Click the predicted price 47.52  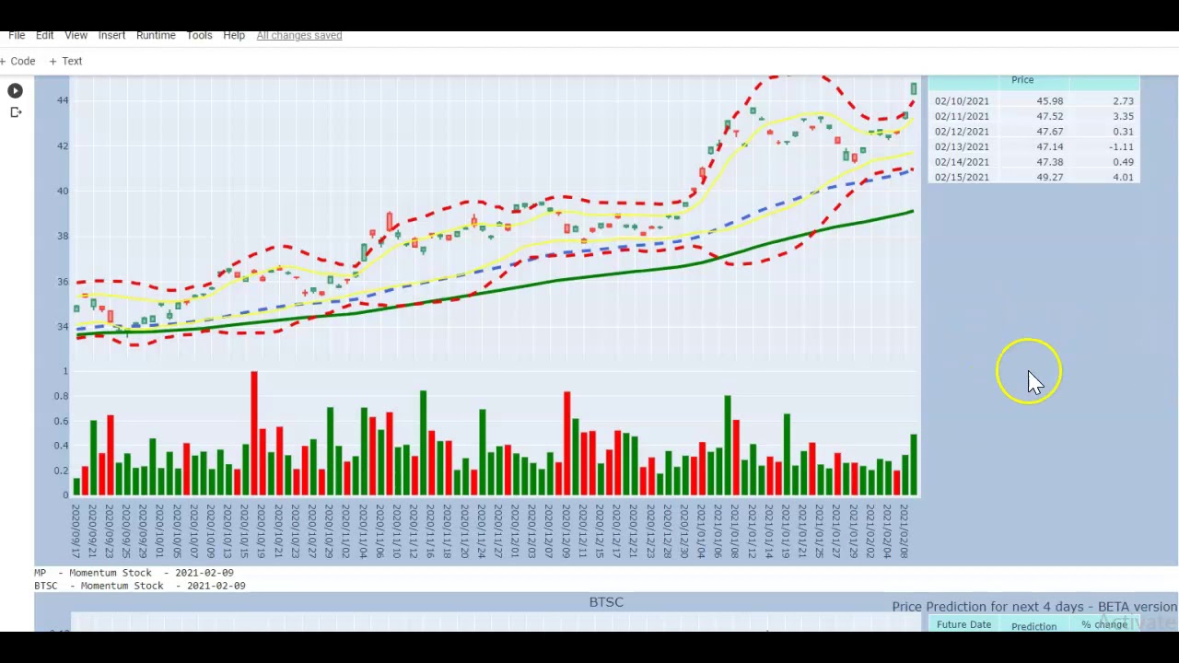pyautogui.click(x=1049, y=116)
